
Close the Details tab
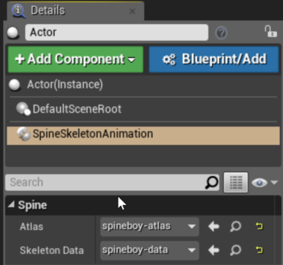coord(132,11)
